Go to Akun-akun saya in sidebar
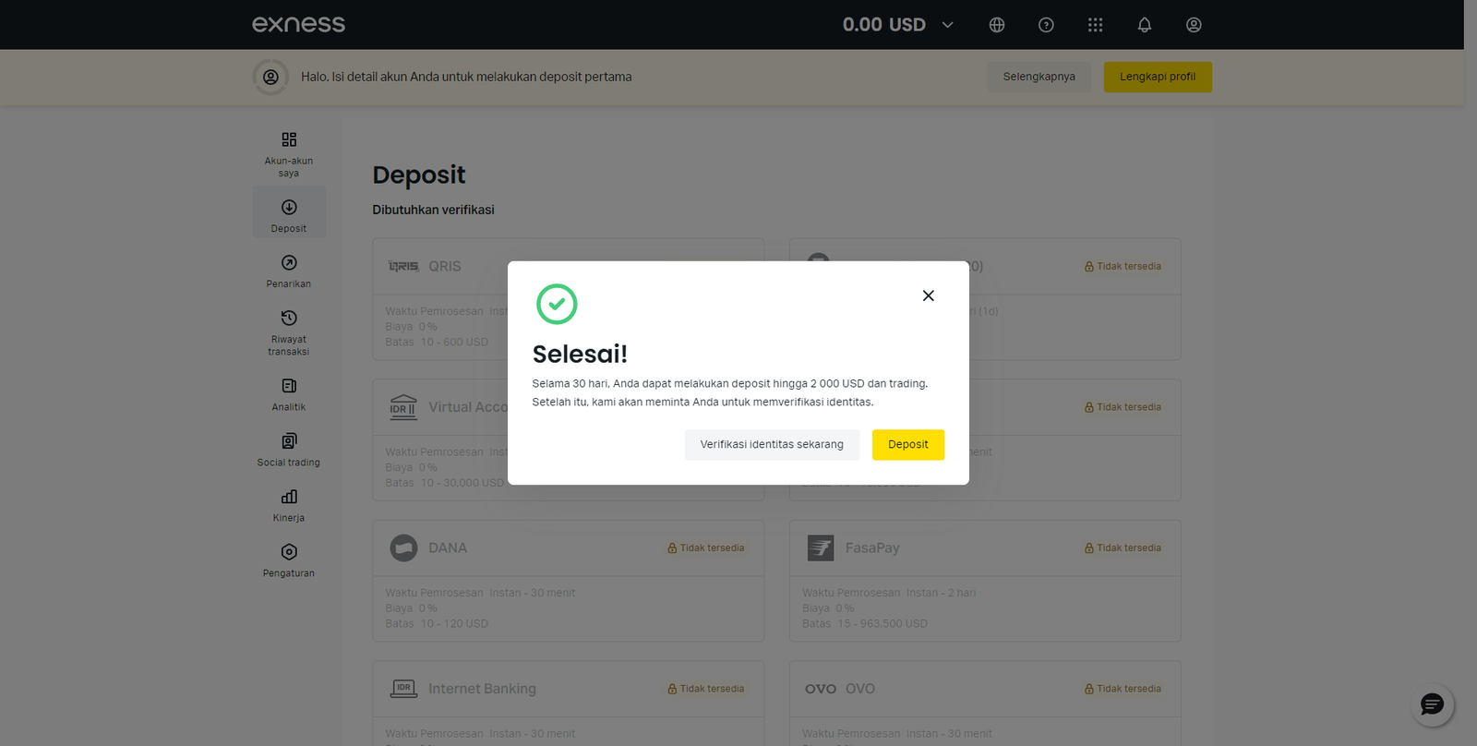The width and height of the screenshot is (1477, 746). 289,152
